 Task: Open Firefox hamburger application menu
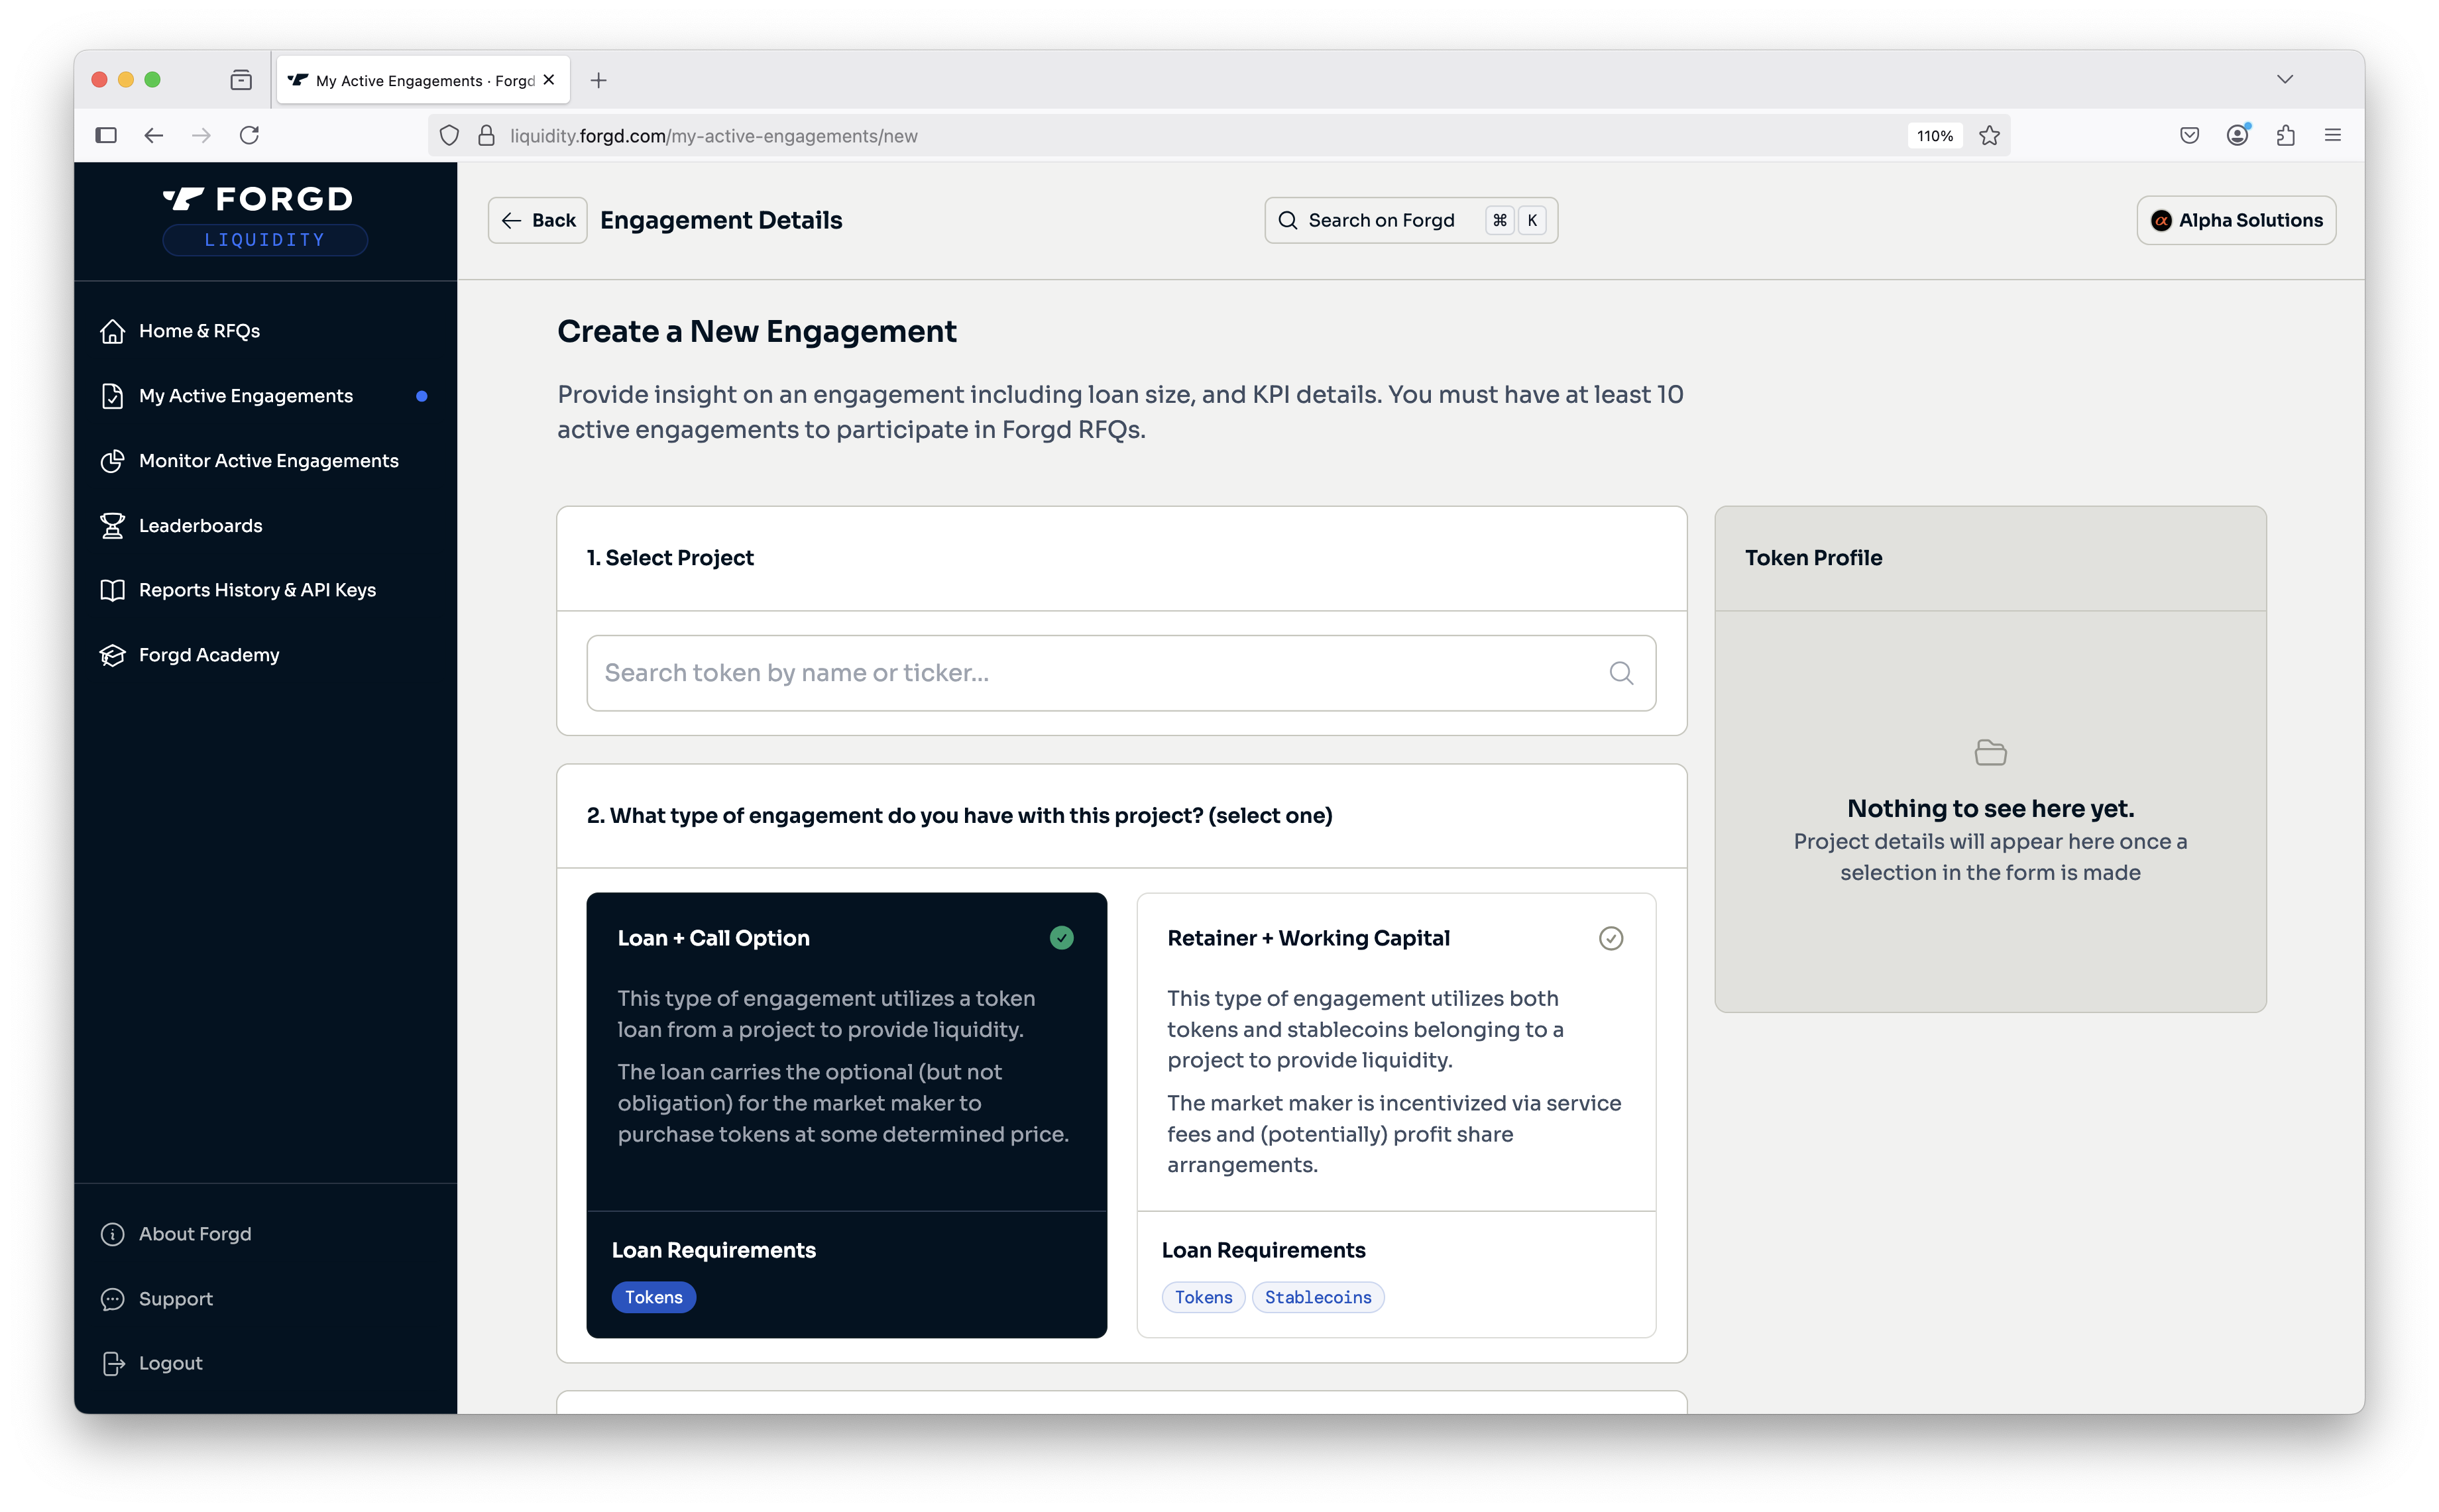pyautogui.click(x=2332, y=136)
